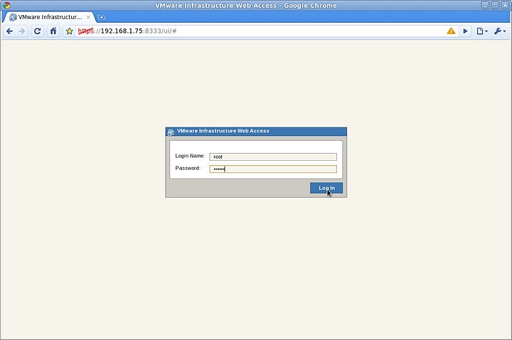Click the 'Login Name:' label text
512x340 pixels.
(x=190, y=156)
